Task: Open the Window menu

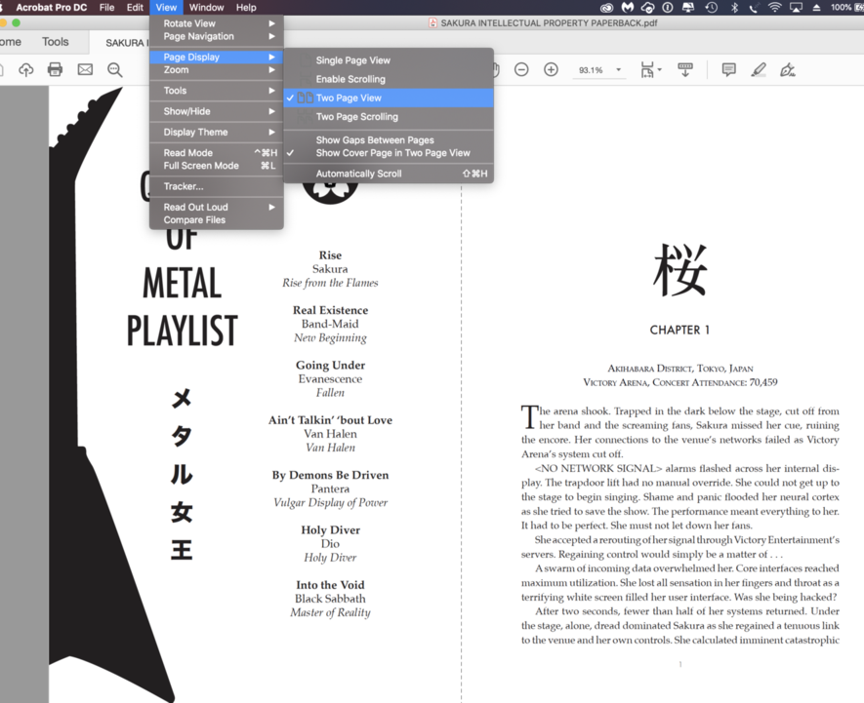Action: (x=206, y=7)
